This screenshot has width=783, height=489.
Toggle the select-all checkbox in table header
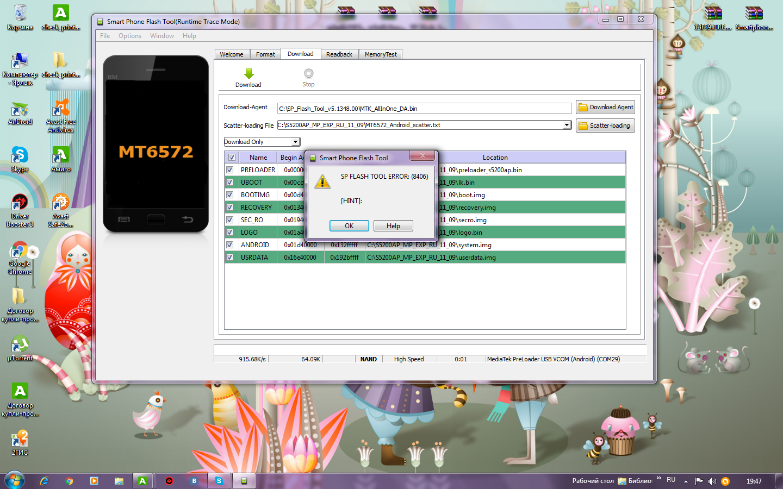point(232,158)
